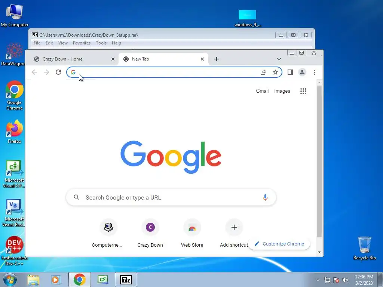Screen dimensions: 383x287
Task: Open the Tools menu in 7-Zip
Action: [101, 43]
